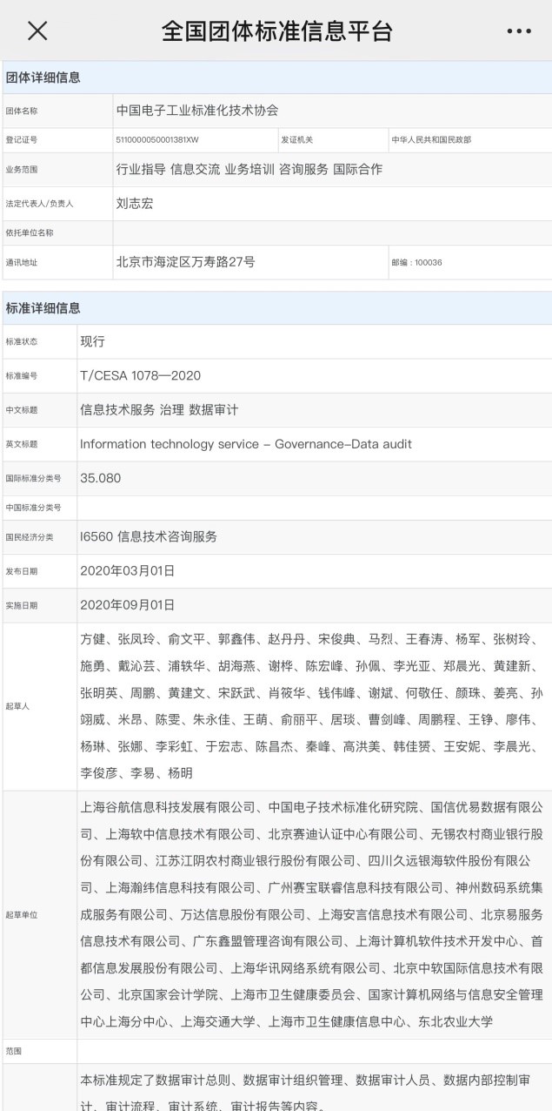Select the standard number T/CESA 1078—2020
The width and height of the screenshot is (552, 1111).
140,375
